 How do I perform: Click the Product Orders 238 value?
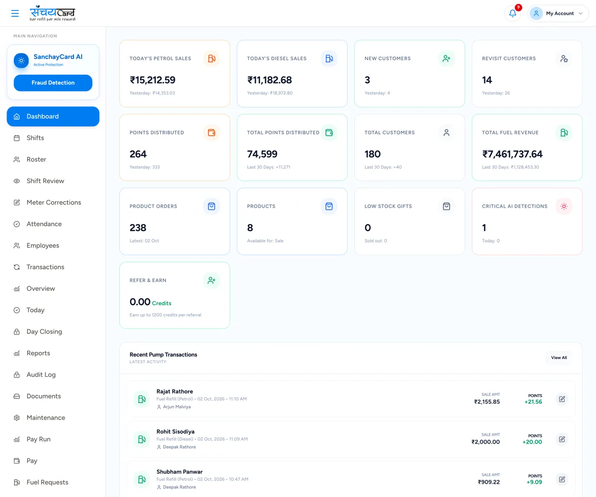click(138, 228)
